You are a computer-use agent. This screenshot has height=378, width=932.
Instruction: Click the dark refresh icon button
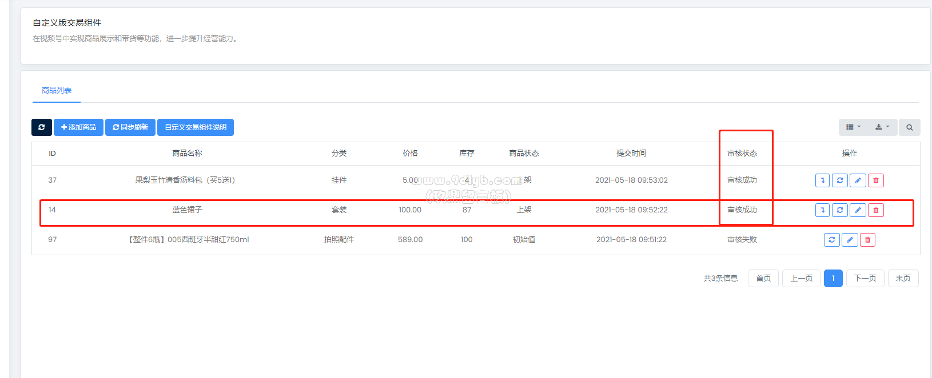42,127
